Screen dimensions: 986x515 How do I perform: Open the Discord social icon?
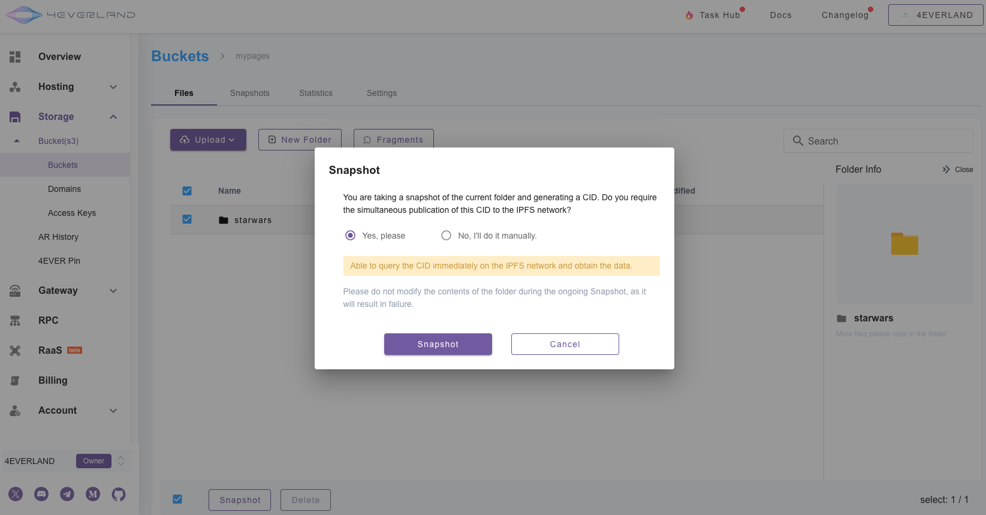click(41, 494)
